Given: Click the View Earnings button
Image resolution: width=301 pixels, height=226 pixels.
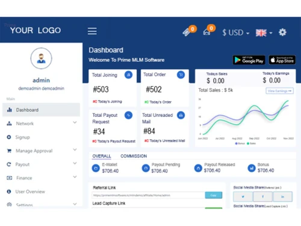Looking at the screenshot, I should (280, 91).
